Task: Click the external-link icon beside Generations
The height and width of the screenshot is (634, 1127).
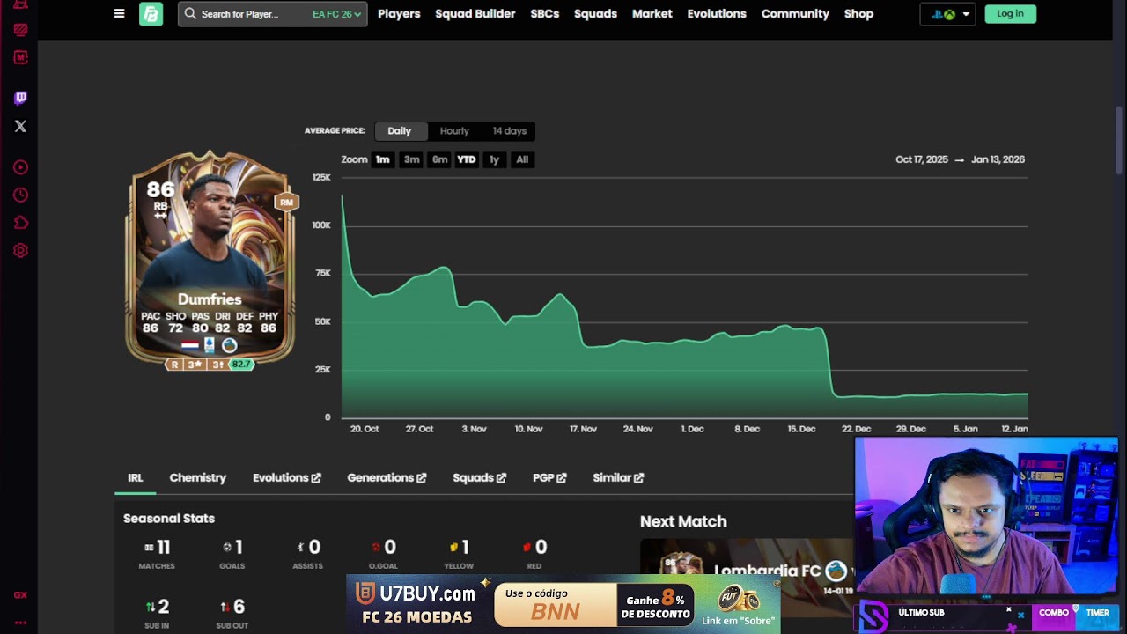Action: (422, 478)
